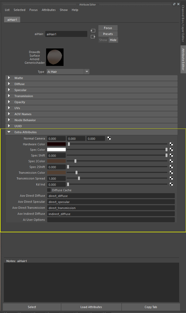186x313 pixels.
Task: Enable the Diffuse Cache checkbox
Action: [49, 190]
